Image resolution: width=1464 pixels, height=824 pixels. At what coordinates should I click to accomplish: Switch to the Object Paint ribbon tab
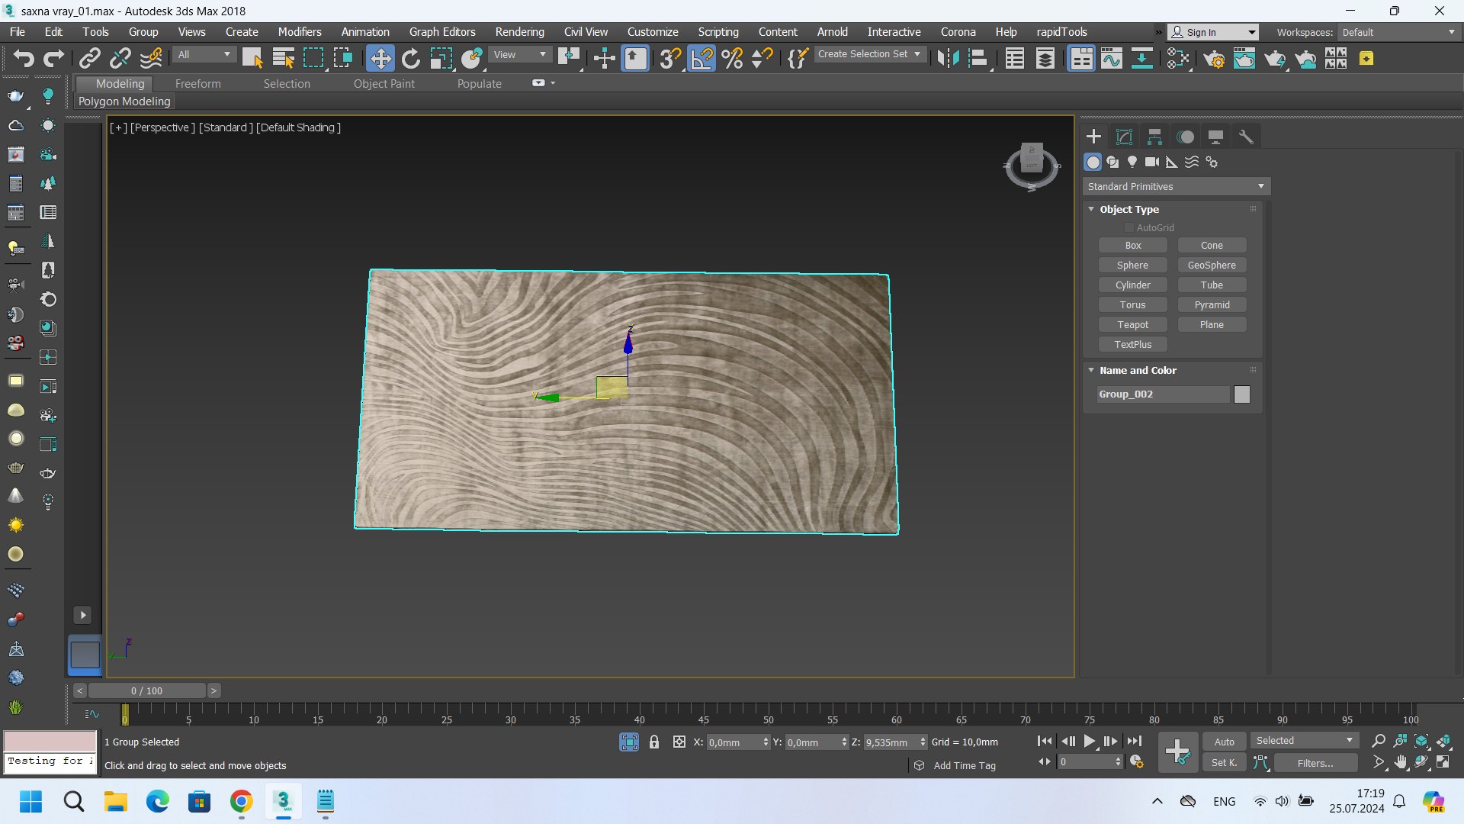tap(384, 84)
